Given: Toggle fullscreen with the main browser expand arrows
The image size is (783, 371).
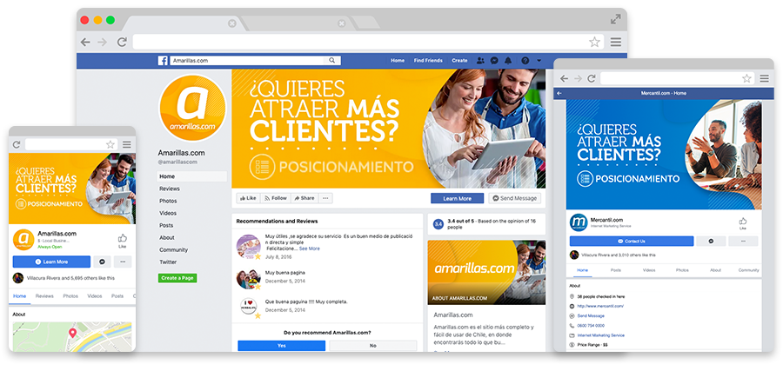Looking at the screenshot, I should (616, 19).
